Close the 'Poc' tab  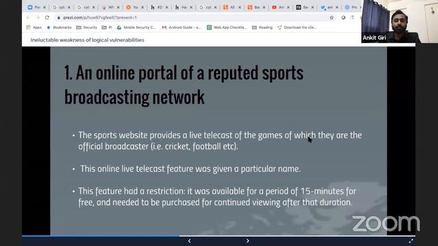[x=44, y=8]
